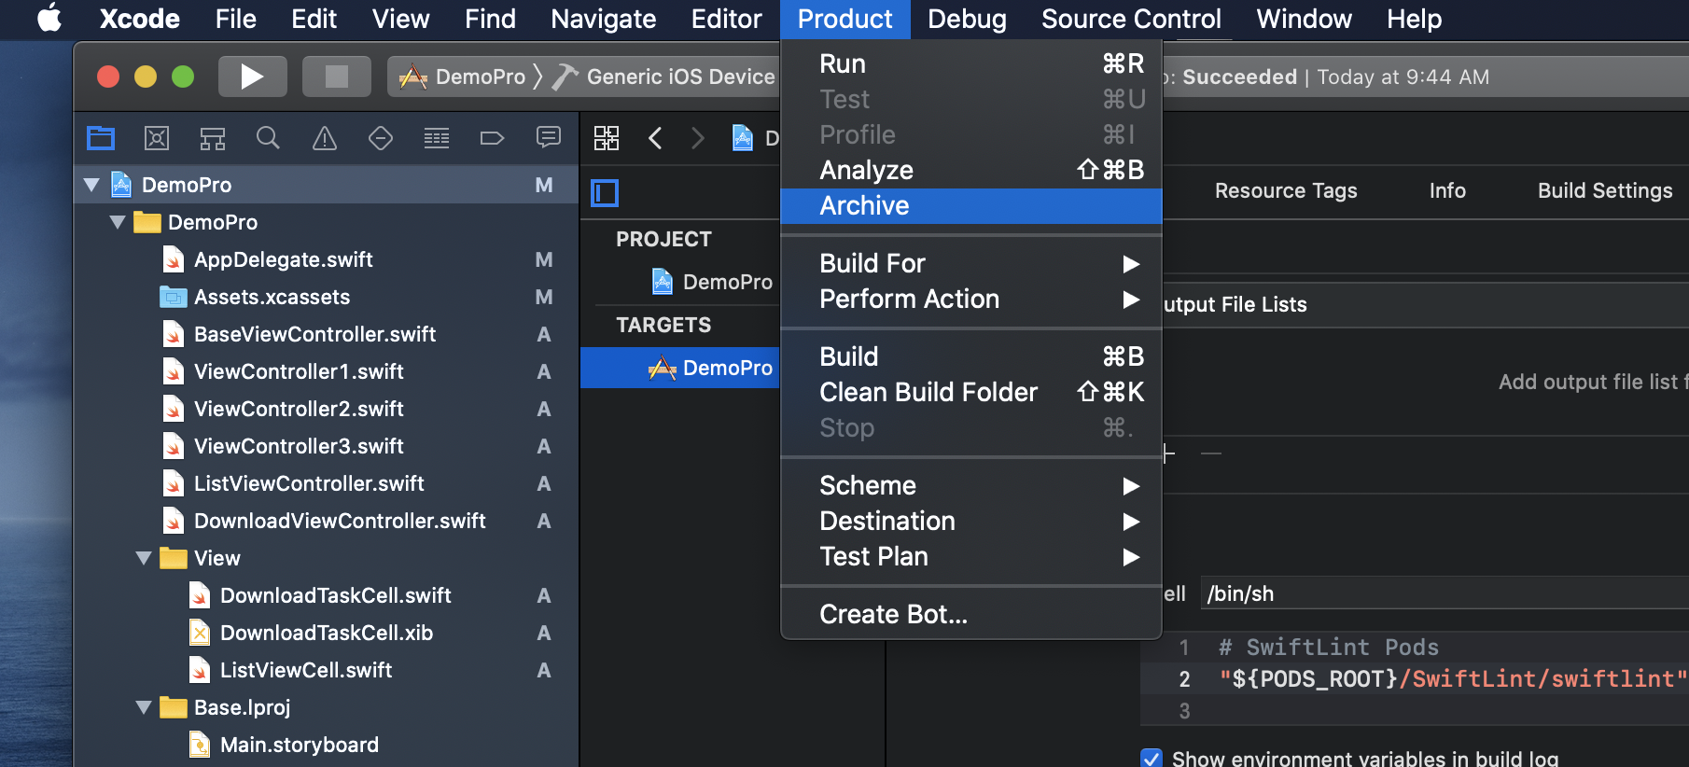Open the Breakpoint navigator icon
Image resolution: width=1689 pixels, height=767 pixels.
492,139
